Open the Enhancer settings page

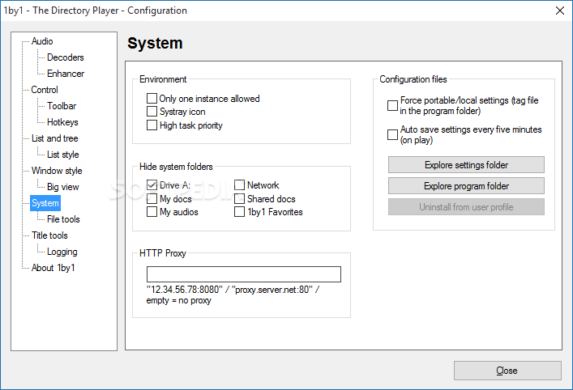[x=66, y=74]
